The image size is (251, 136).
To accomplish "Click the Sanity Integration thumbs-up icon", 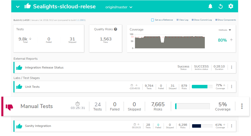I will [x=19, y=126].
